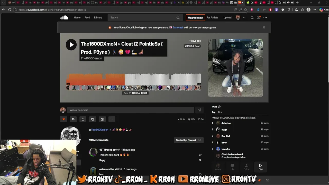329x185 pixels.
Task: Open the browser extensions puzzle icon
Action: pyautogui.click(x=289, y=10)
